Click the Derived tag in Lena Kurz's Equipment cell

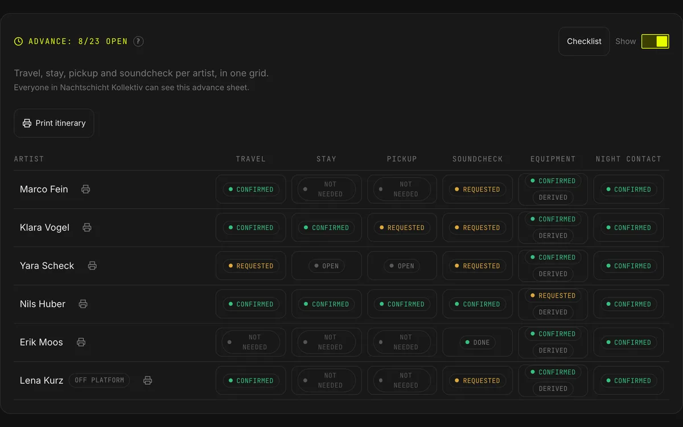click(x=553, y=389)
